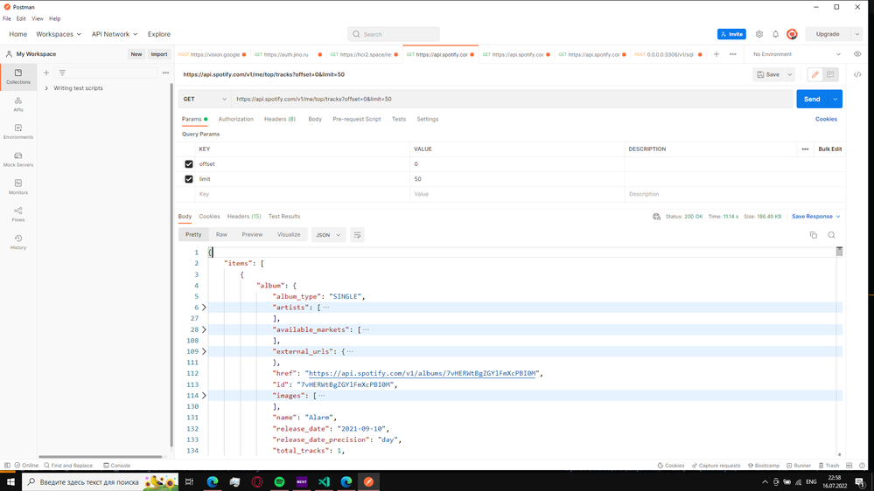This screenshot has height=491, width=874.
Task: Expand the Writing test scripts collection
Action: pos(46,88)
